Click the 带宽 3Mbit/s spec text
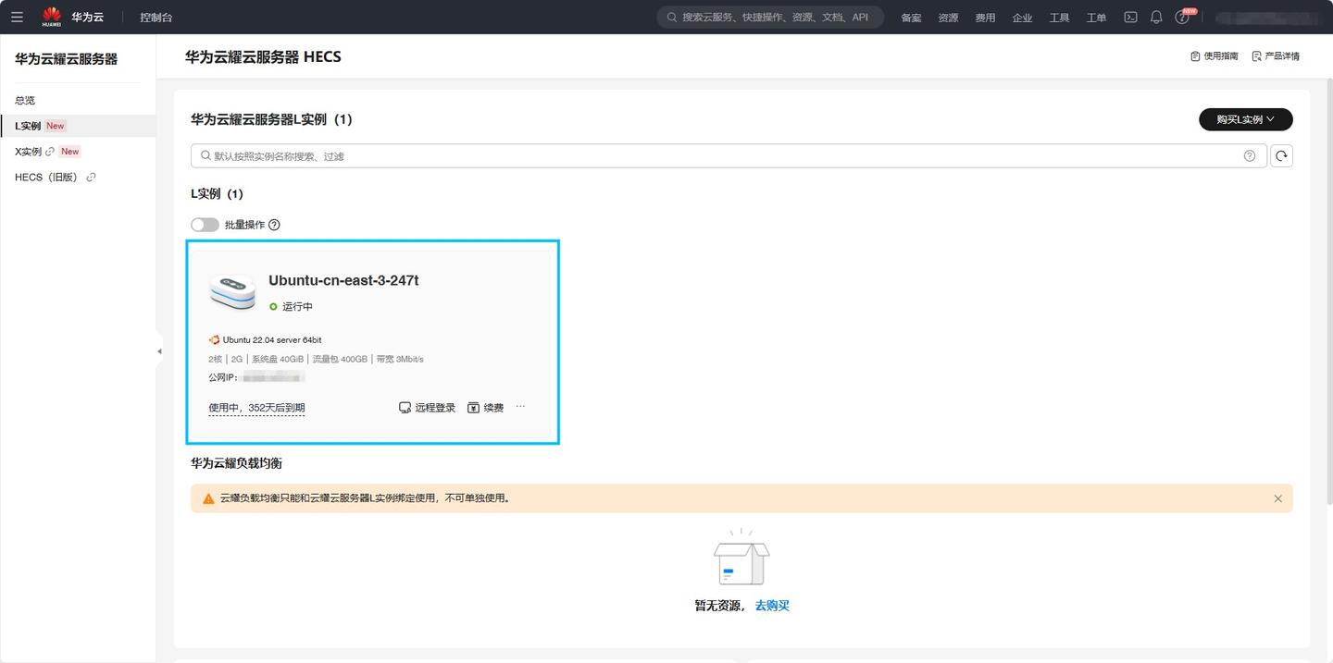Image resolution: width=1333 pixels, height=663 pixels. tap(400, 359)
